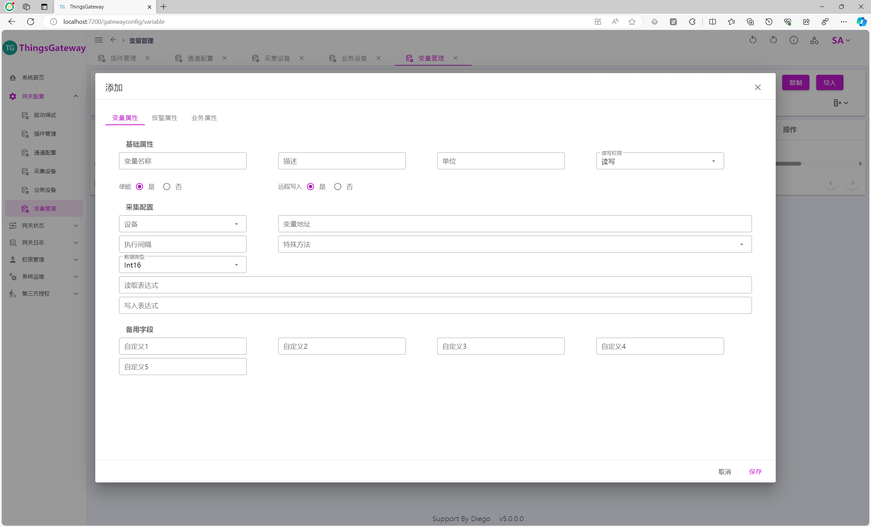This screenshot has width=871, height=527.
Task: Click the info circle icon in header
Action: tap(793, 40)
